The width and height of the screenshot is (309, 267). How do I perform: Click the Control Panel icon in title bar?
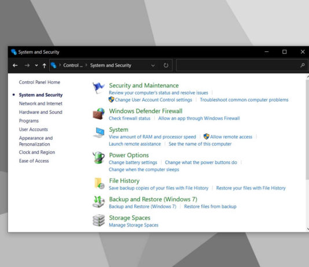[x=13, y=52]
